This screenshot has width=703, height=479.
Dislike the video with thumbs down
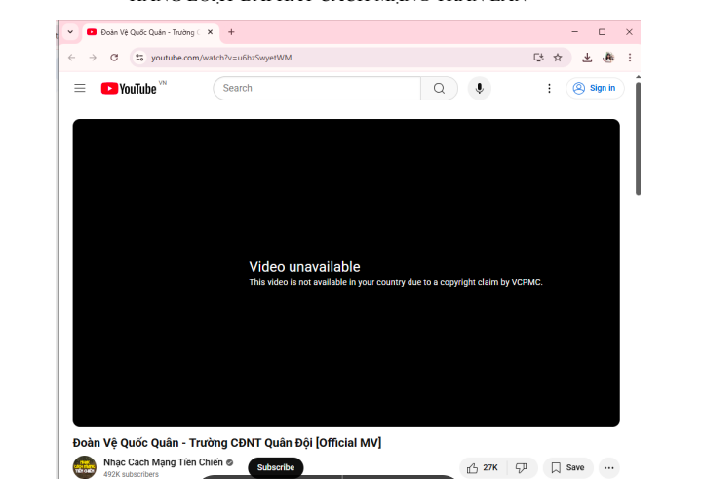tap(521, 467)
